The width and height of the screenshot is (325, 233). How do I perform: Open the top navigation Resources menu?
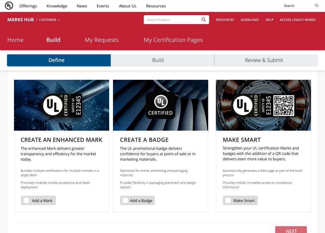156,6
